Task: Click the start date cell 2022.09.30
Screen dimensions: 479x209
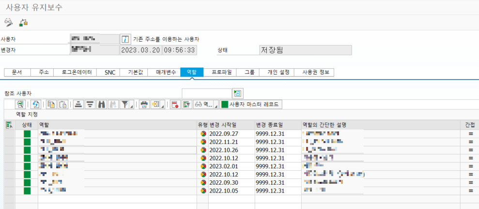Action: (232, 183)
